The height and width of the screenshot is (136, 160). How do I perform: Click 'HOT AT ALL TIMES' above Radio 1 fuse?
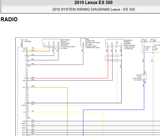(x=144, y=40)
